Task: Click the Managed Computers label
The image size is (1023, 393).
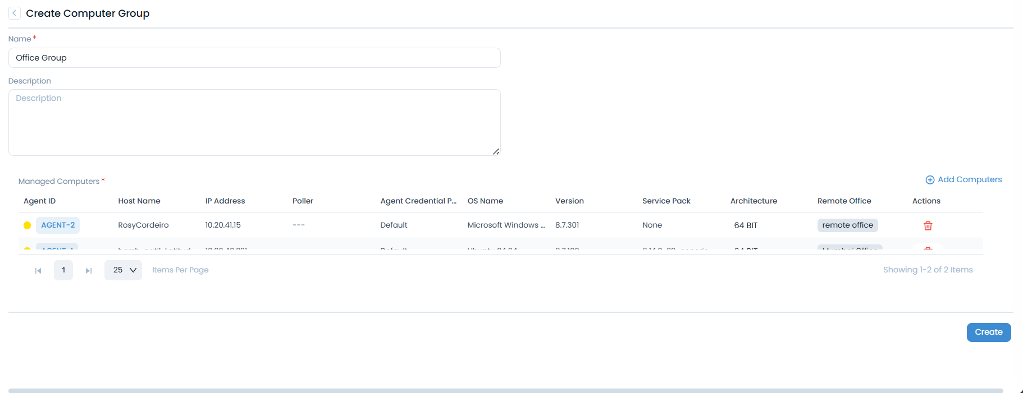Action: pyautogui.click(x=59, y=181)
